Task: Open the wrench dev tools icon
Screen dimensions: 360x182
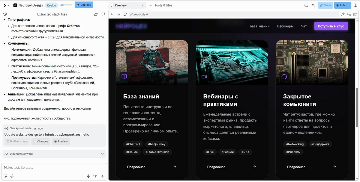Action: 343,14
